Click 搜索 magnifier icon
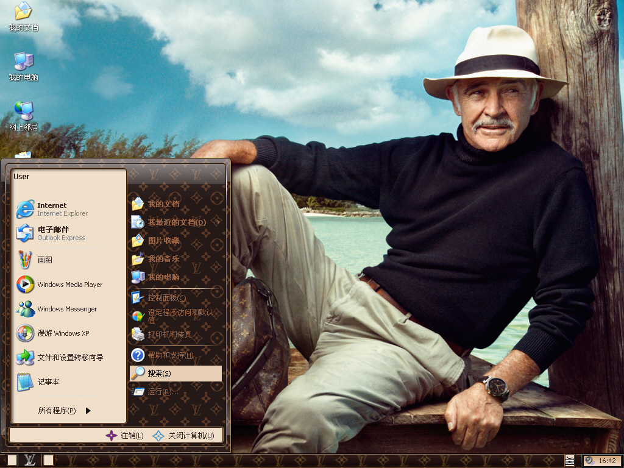Viewport: 624px width, 468px height. pyautogui.click(x=138, y=374)
